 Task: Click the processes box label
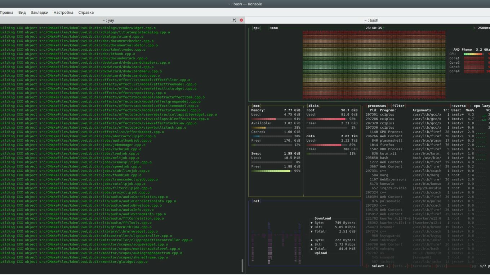pyautogui.click(x=377, y=106)
